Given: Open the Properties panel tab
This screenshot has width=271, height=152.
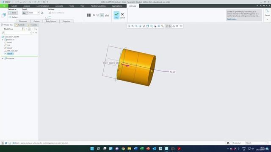Looking at the screenshot, I should (66, 21).
